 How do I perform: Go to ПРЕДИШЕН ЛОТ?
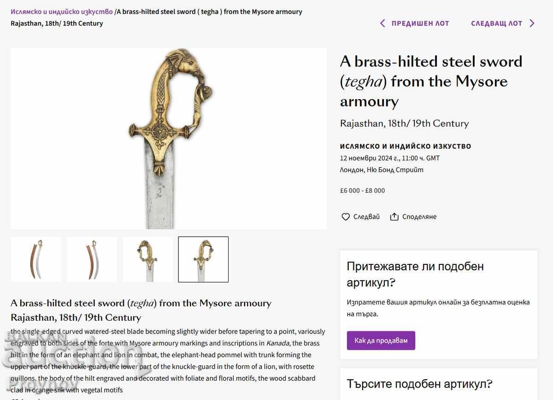(x=420, y=23)
